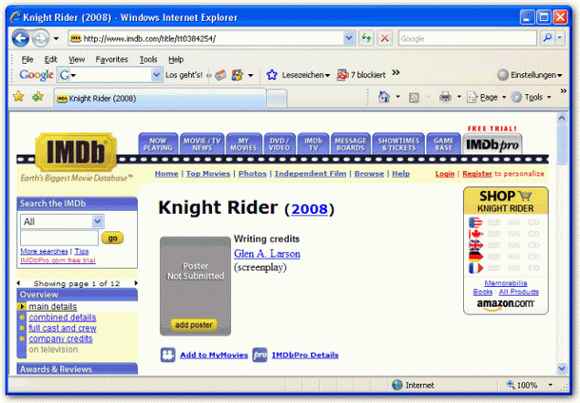Screen dimensions: 580x403
Task: Expand the Google toolbar chevron overflow
Action: [396, 72]
